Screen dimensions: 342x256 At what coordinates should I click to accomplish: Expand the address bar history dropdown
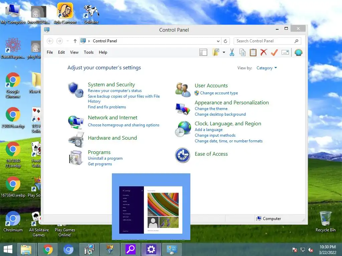[218, 41]
